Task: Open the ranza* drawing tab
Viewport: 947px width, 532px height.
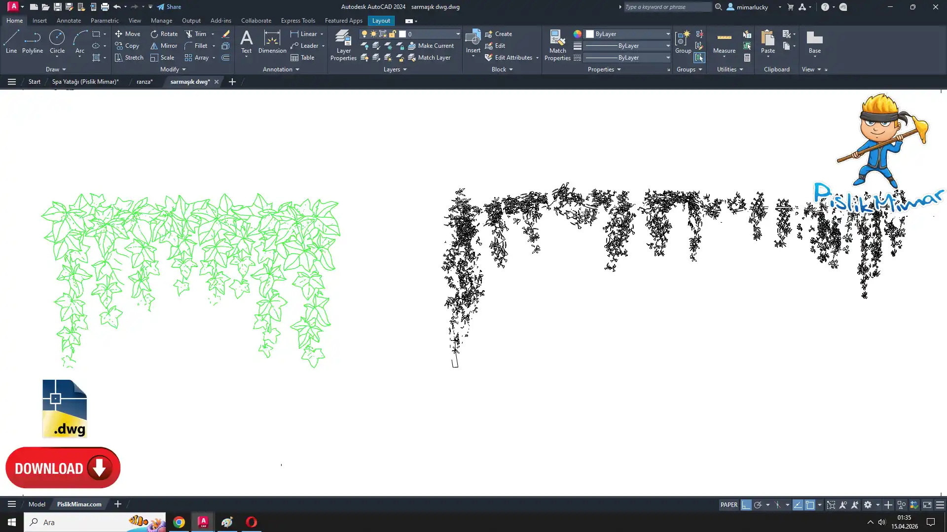Action: point(145,82)
